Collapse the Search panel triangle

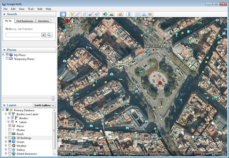coord(4,14)
